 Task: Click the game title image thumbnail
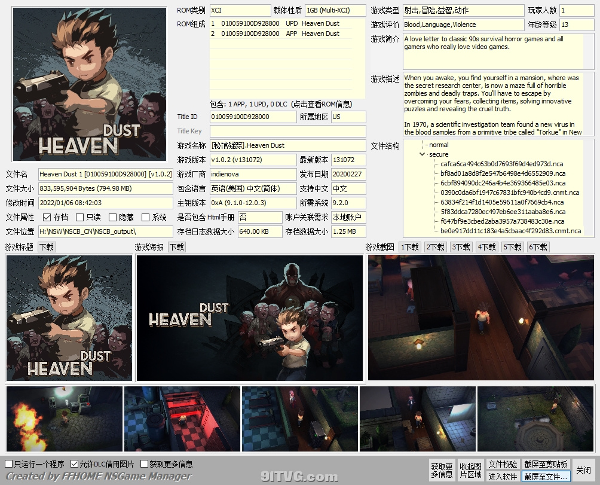pos(69,318)
